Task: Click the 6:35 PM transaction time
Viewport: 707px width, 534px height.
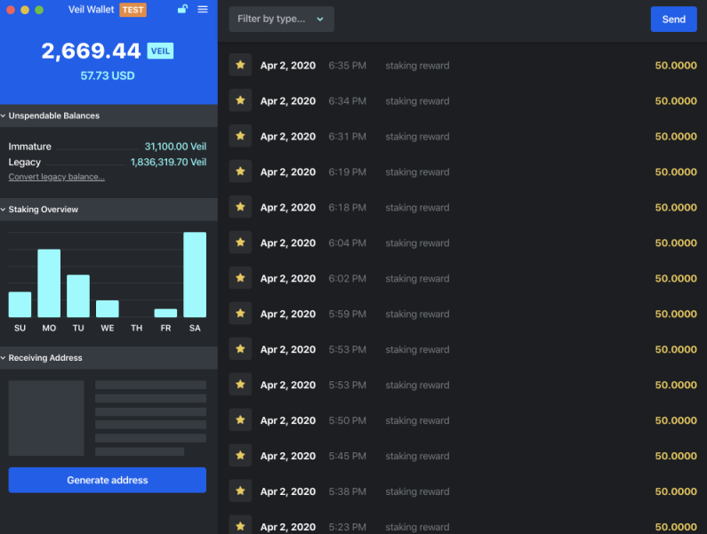Action: pos(347,66)
